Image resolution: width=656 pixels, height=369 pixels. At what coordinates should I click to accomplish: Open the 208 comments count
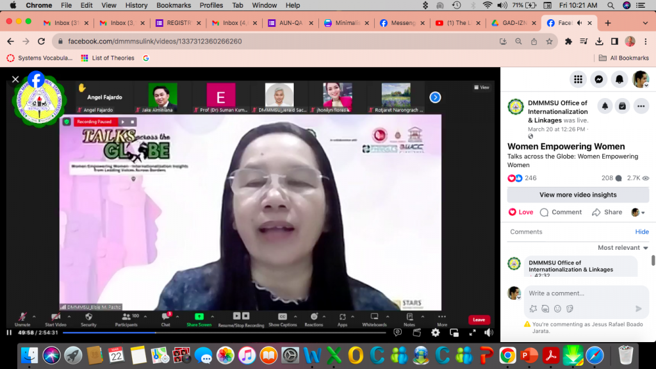(612, 178)
